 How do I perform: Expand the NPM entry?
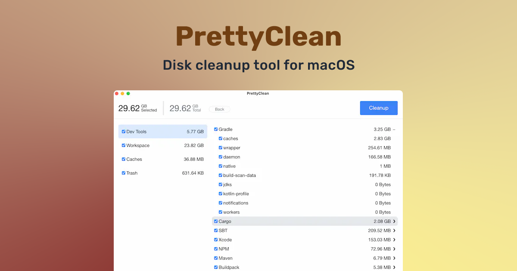pyautogui.click(x=395, y=249)
